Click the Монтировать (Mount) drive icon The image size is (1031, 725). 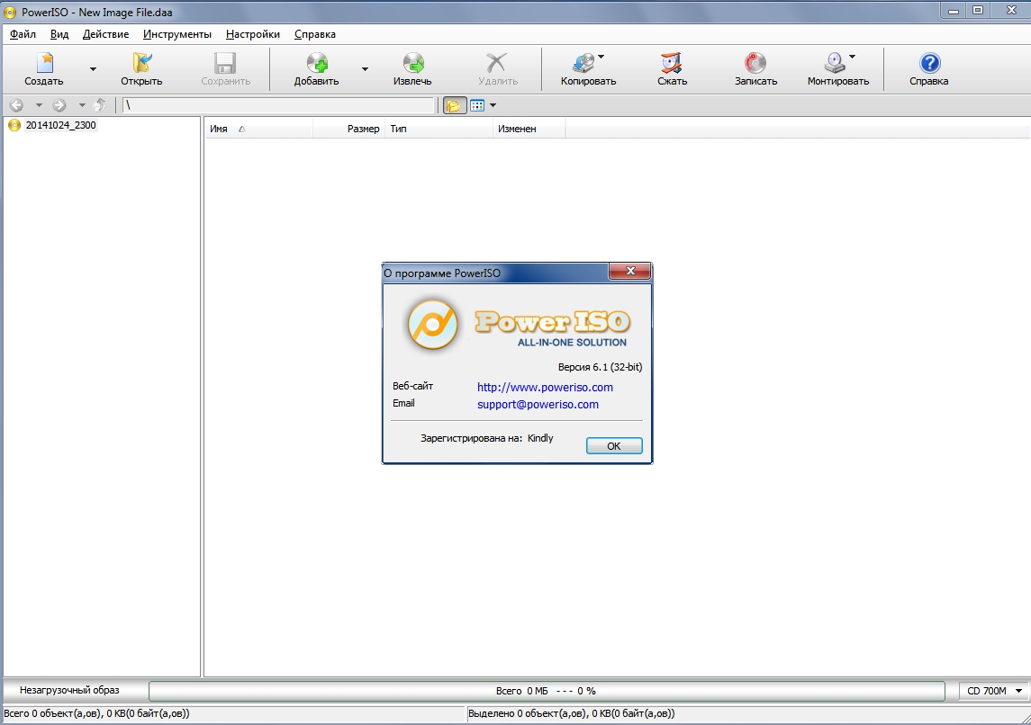835,63
